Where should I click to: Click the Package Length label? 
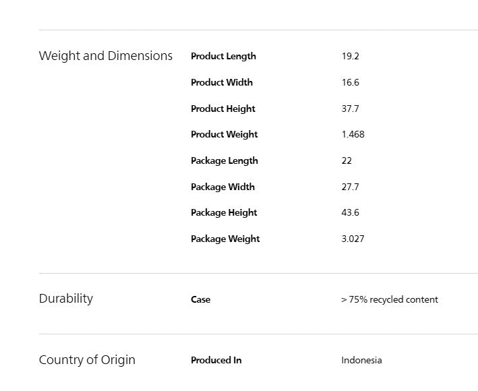225,161
